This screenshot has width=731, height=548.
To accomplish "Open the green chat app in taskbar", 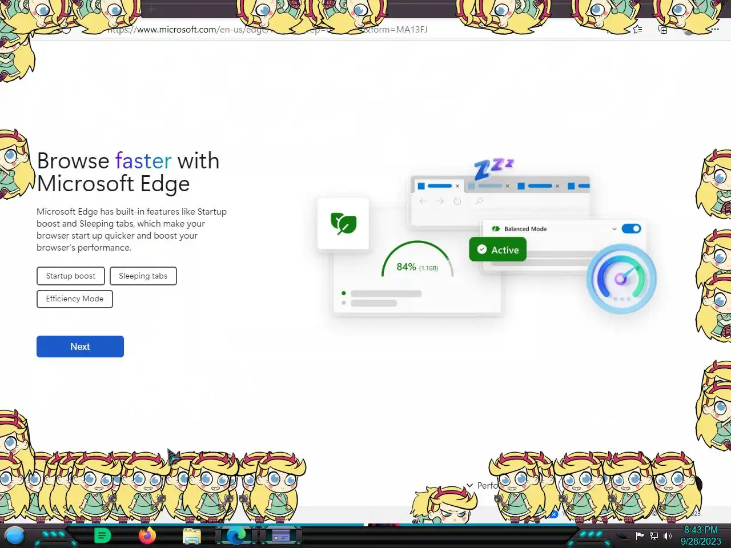I will coord(102,536).
